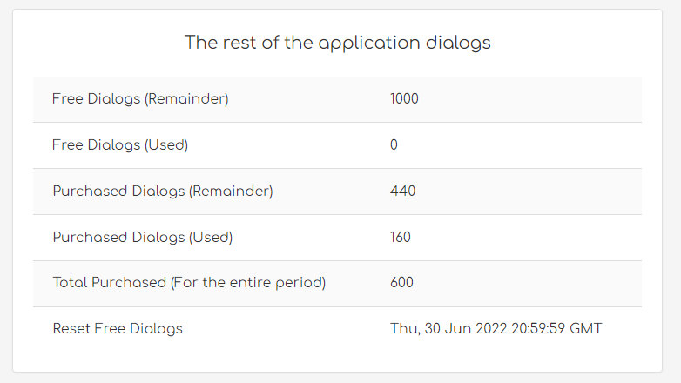Select the 'Free Dialogs (Remainder)' label
Viewport: 681px width, 383px height.
140,99
